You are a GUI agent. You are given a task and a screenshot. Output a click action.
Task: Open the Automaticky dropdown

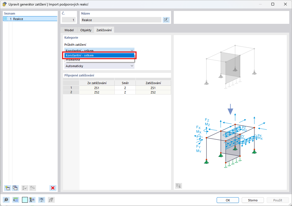pyautogui.click(x=99, y=66)
